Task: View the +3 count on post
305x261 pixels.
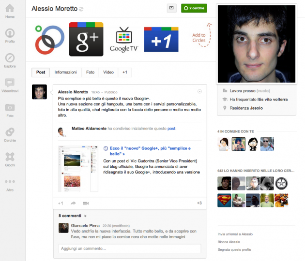Action: click(x=199, y=203)
